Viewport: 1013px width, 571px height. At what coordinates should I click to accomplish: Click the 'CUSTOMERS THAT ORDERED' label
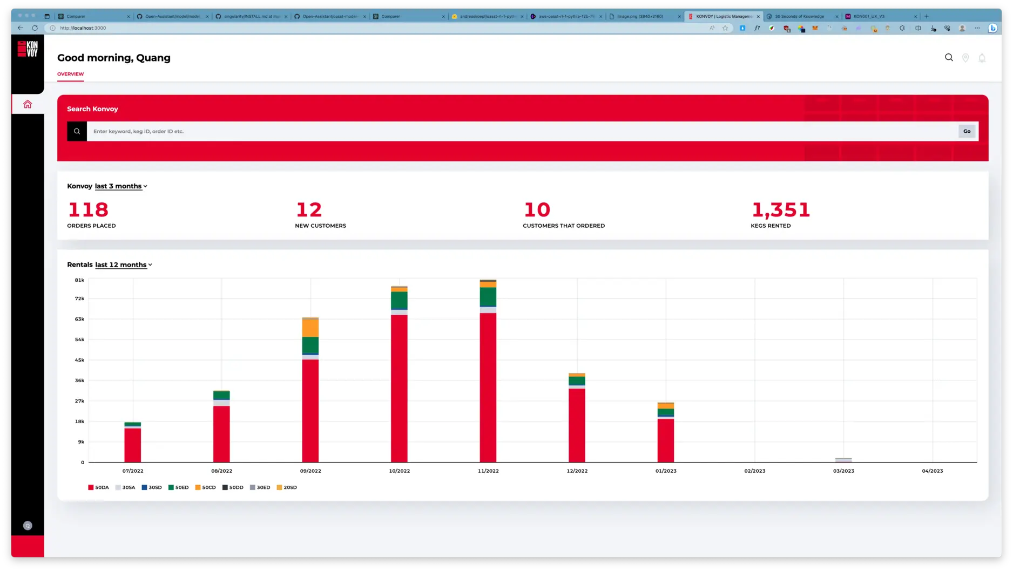(x=563, y=226)
